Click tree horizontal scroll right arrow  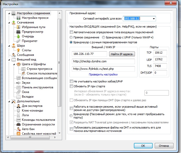click(55, 137)
